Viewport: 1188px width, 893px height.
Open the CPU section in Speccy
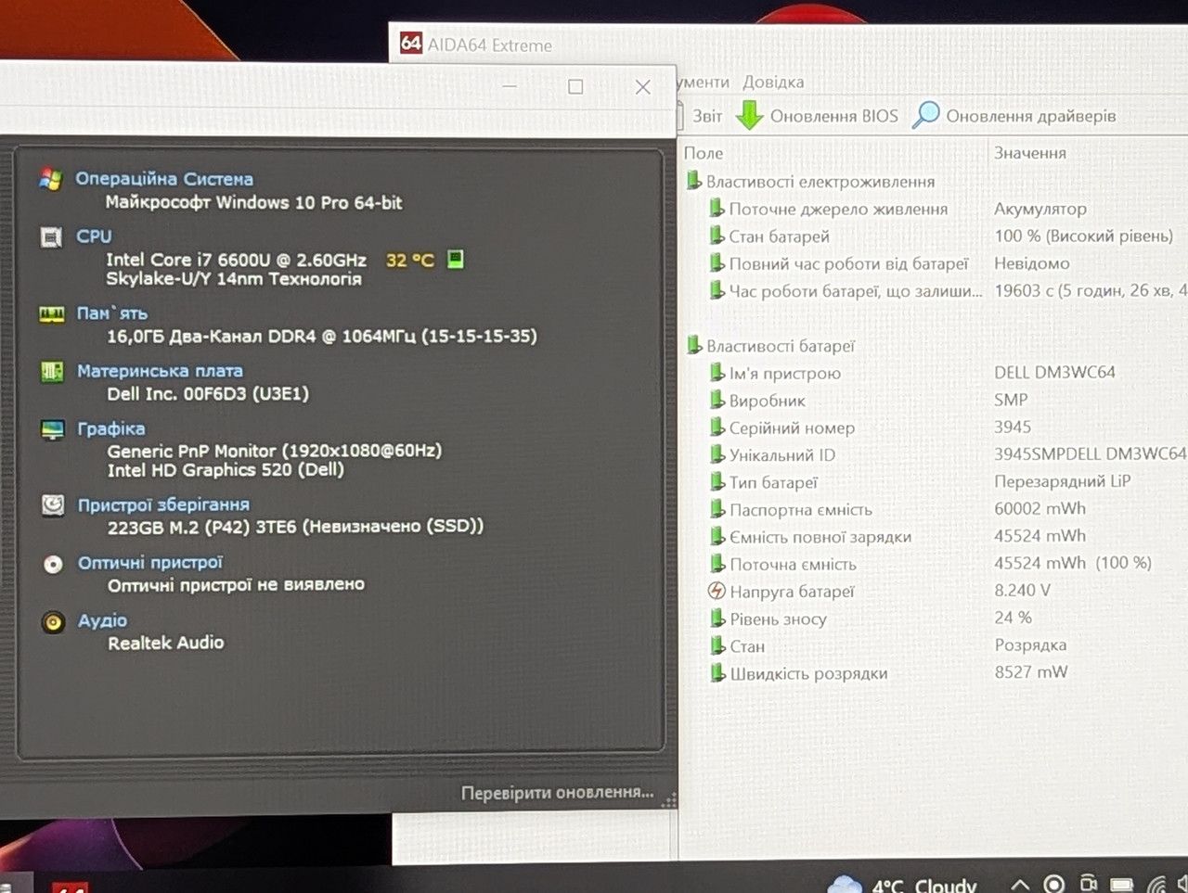(x=94, y=236)
